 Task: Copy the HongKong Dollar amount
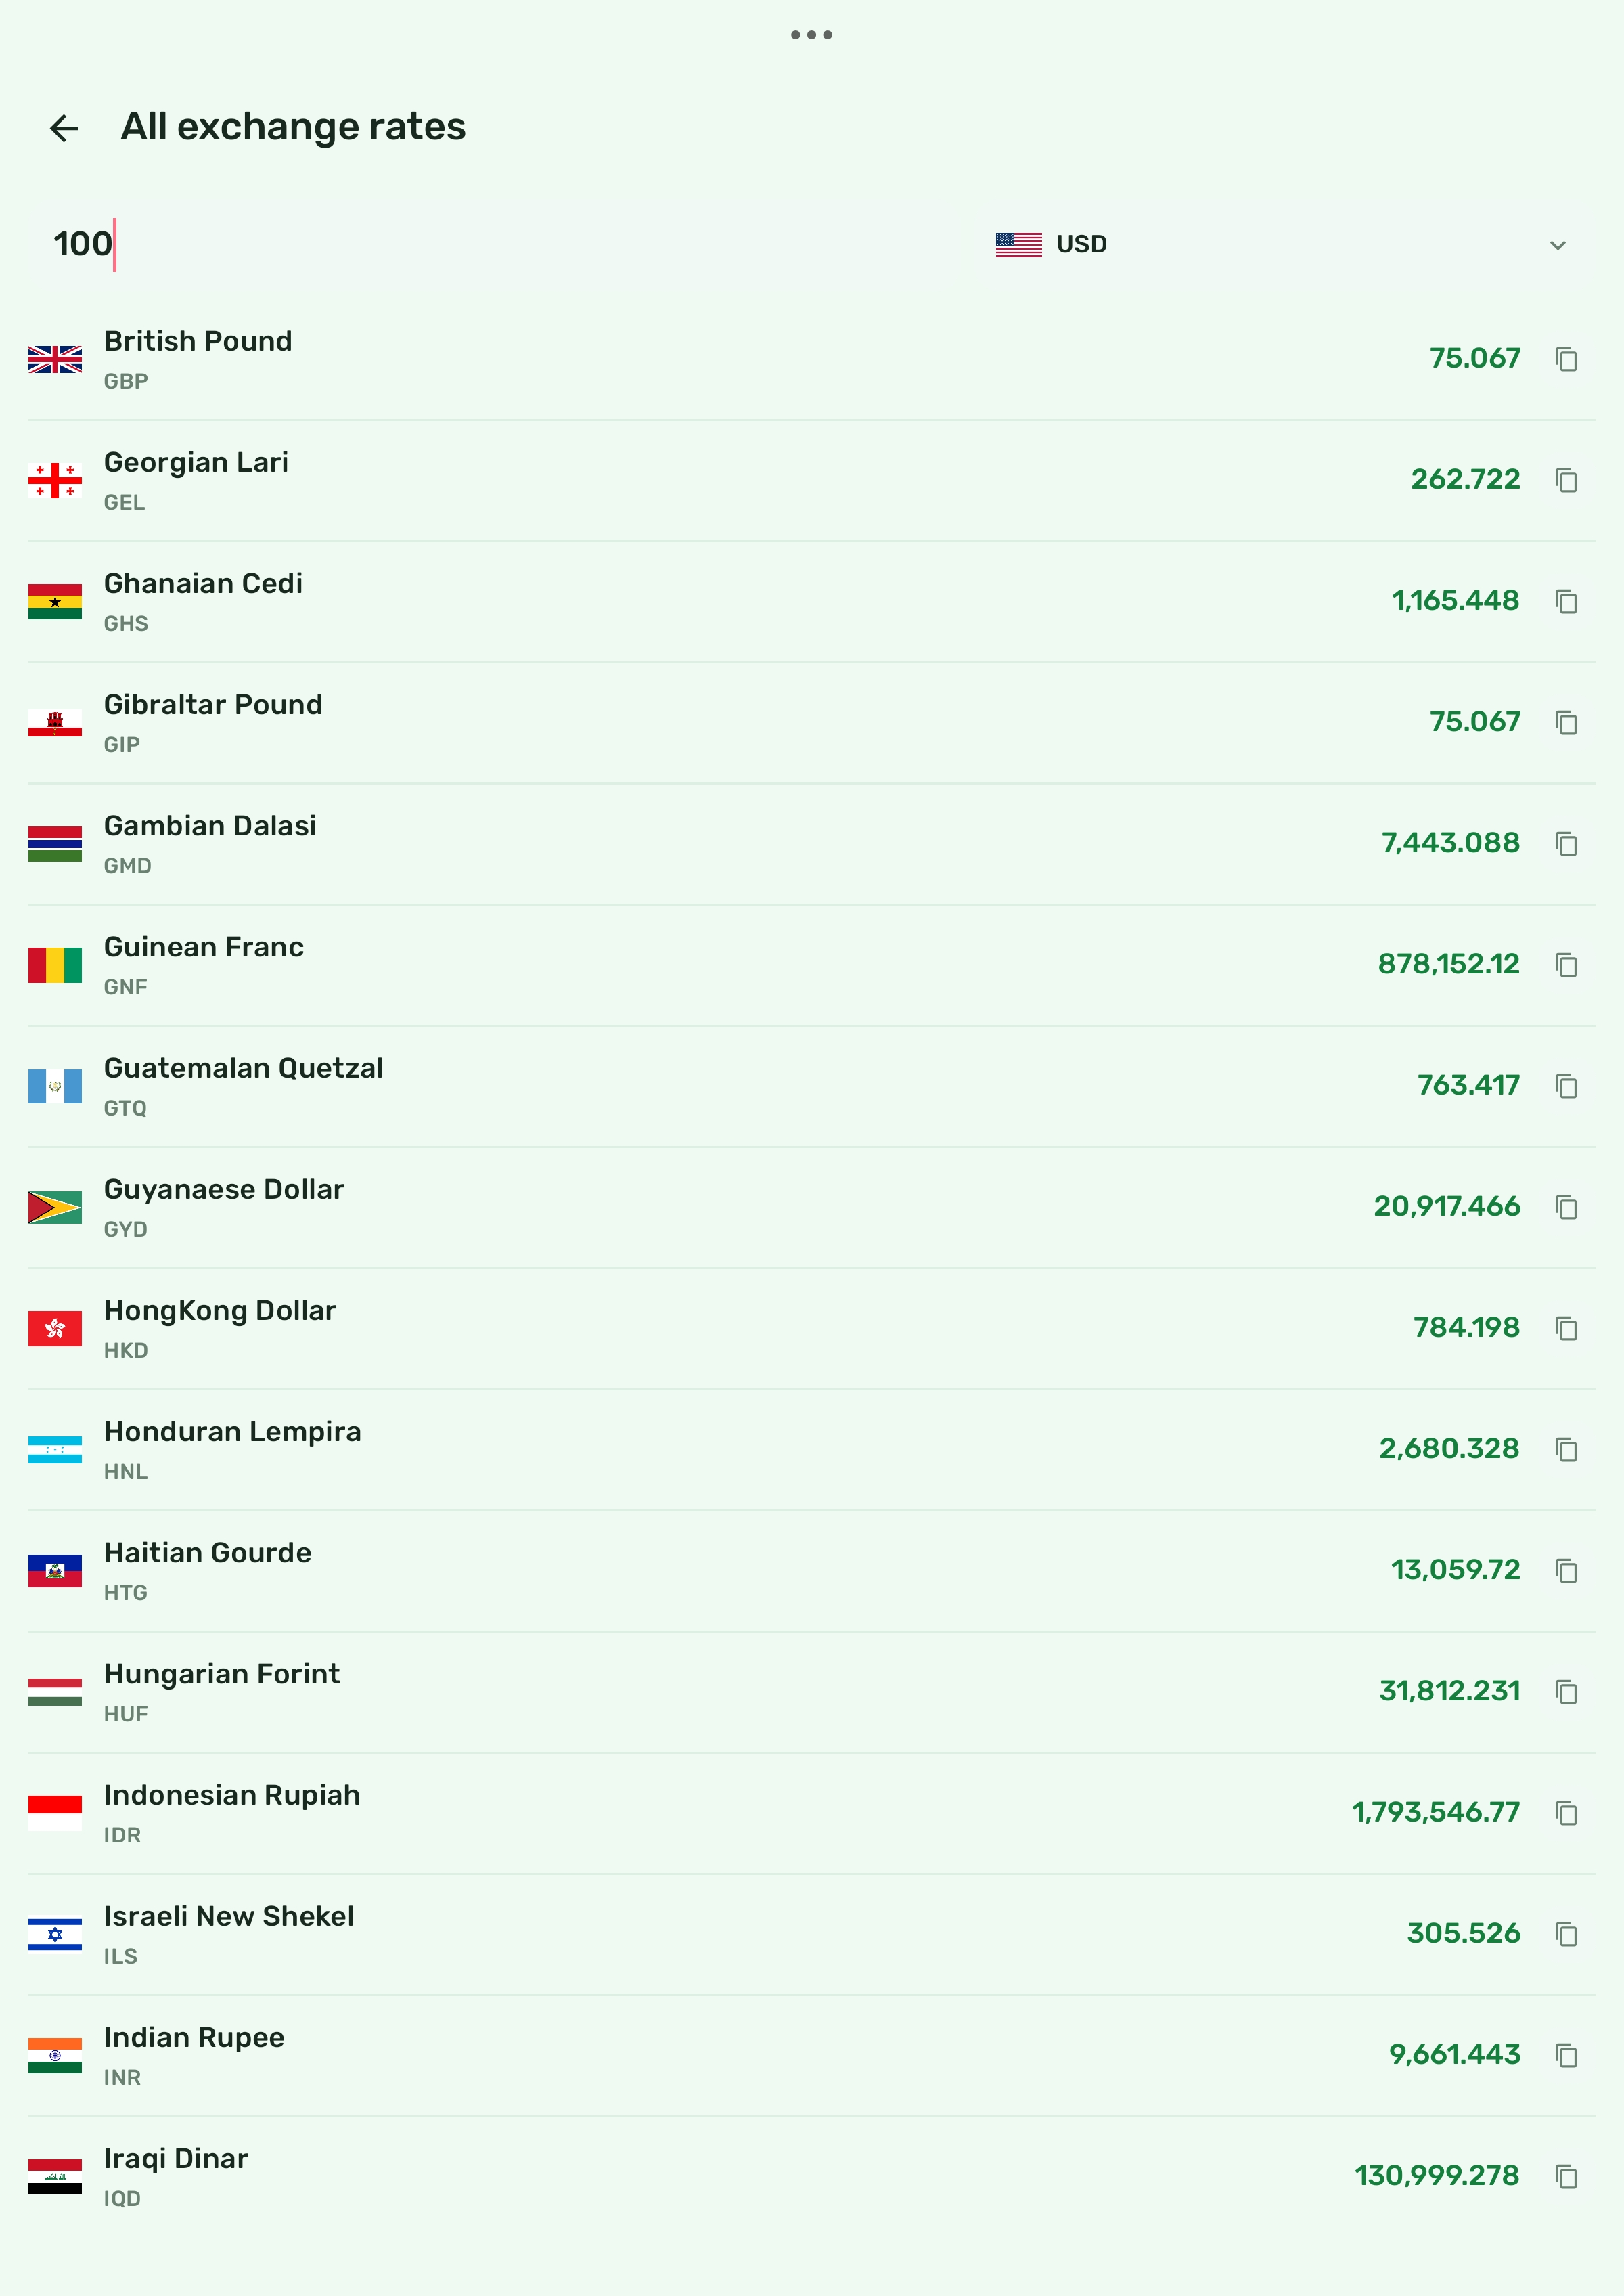point(1566,1327)
